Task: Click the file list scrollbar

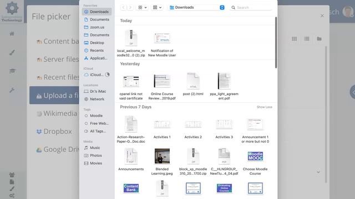Action: [x=276, y=43]
